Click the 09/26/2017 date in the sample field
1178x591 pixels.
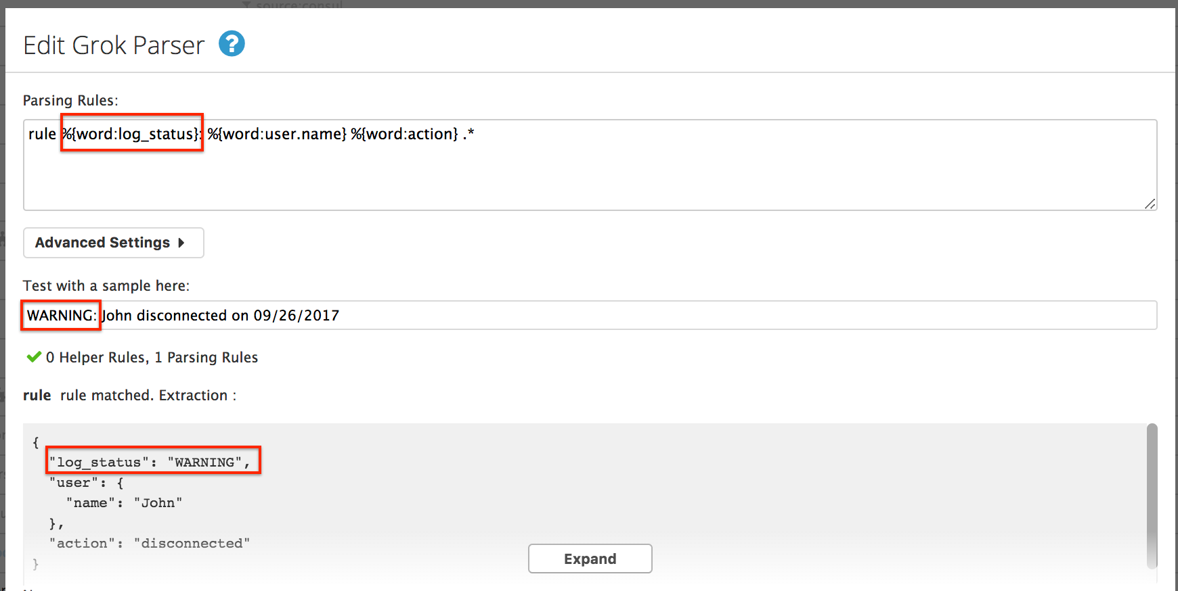(297, 316)
